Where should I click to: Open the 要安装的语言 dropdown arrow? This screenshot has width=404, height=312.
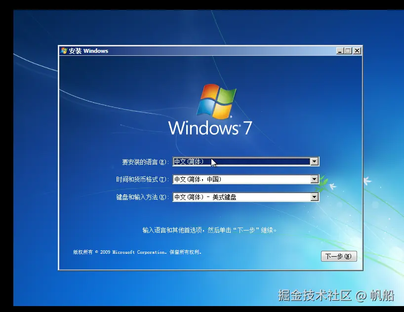coord(314,161)
